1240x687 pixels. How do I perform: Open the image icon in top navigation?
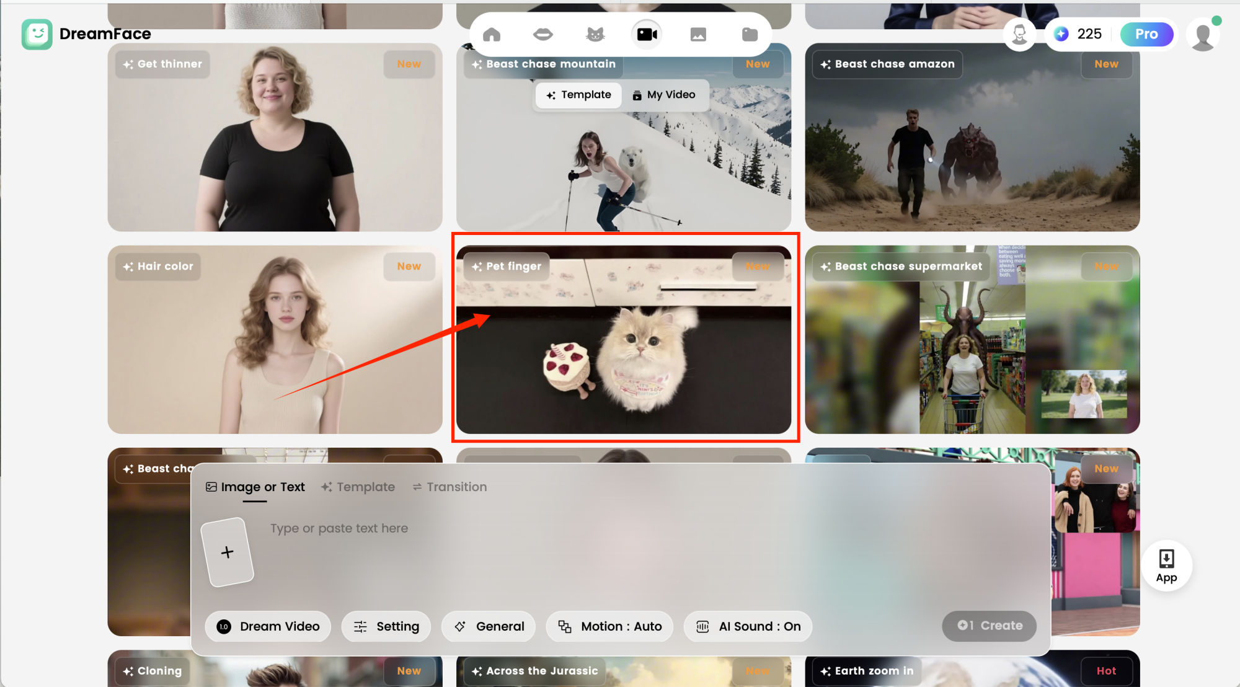(x=698, y=35)
